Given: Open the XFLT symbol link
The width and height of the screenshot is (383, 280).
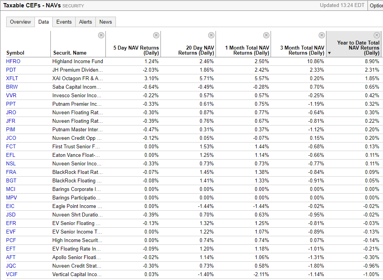Looking at the screenshot, I should coord(12,78).
